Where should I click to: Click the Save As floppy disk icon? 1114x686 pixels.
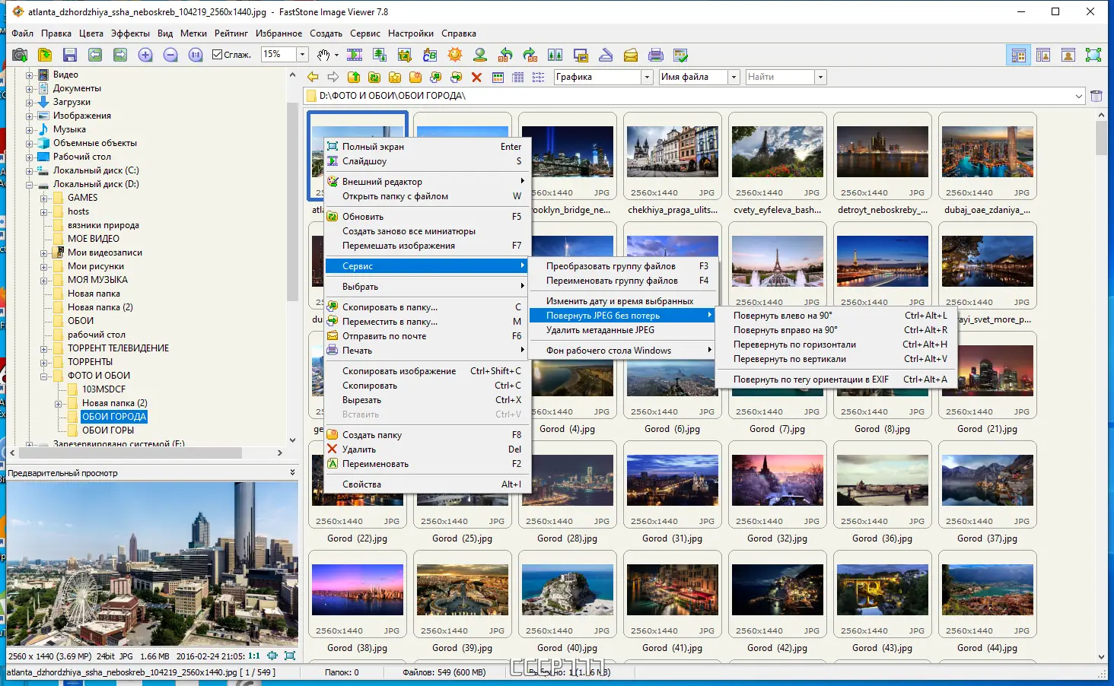[69, 55]
